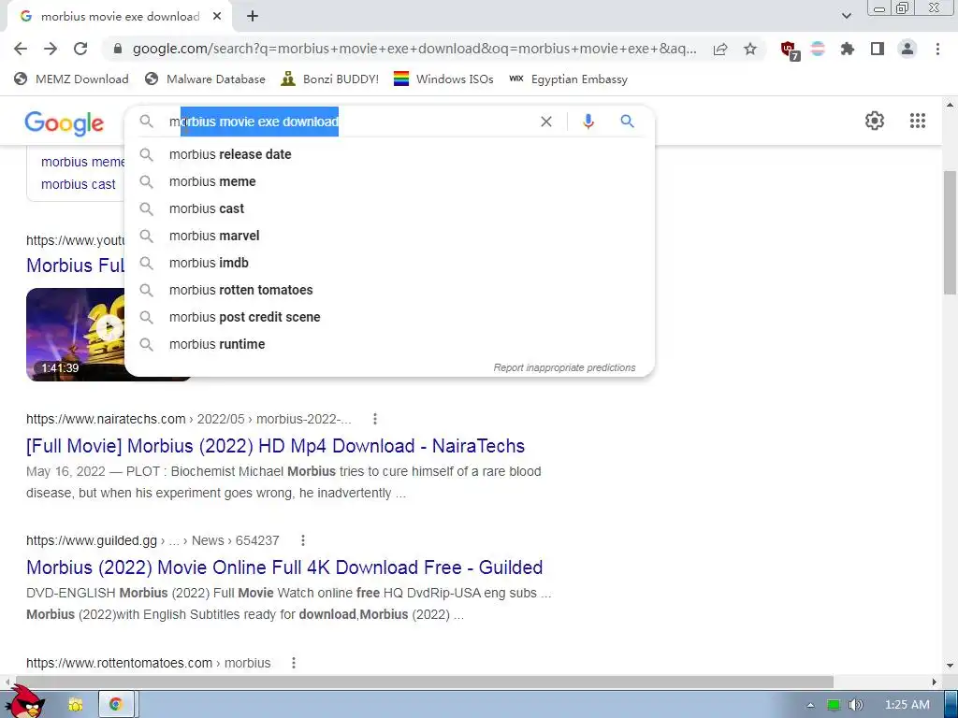The image size is (958, 718).
Task: Open the Chrome profile avatar
Action: point(907,49)
